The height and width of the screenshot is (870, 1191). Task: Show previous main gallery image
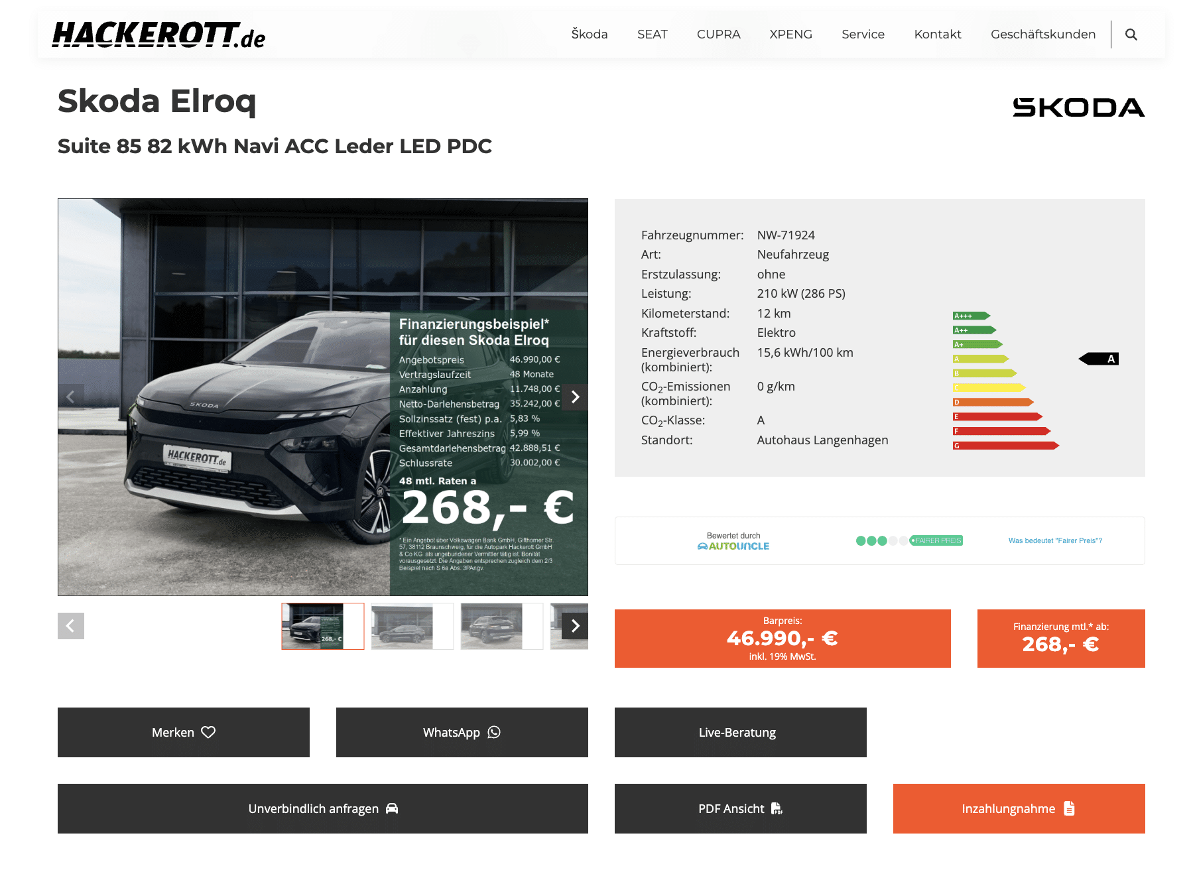point(71,397)
